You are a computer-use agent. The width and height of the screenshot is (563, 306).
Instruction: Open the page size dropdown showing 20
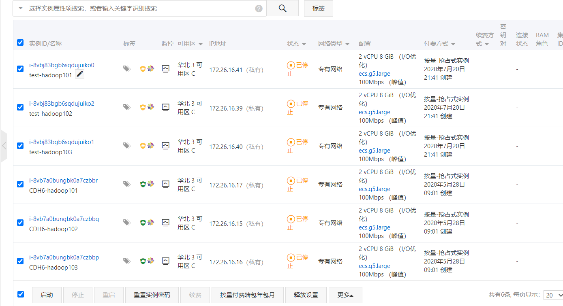click(554, 295)
